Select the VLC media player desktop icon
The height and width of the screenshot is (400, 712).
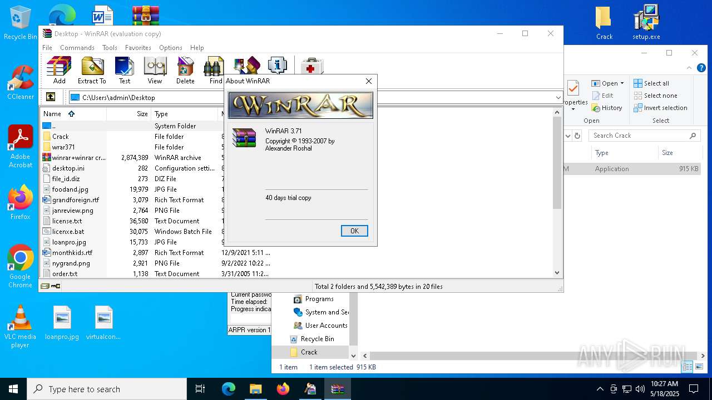20,327
